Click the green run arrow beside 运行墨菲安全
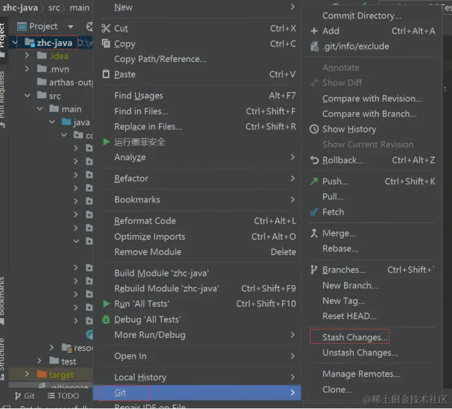The height and width of the screenshot is (409, 452). [x=106, y=142]
